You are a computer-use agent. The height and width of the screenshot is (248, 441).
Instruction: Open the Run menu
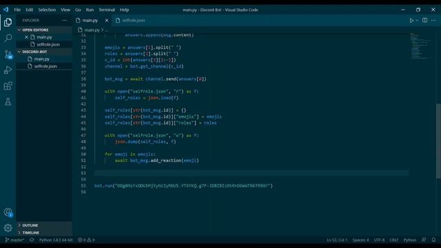(x=90, y=10)
